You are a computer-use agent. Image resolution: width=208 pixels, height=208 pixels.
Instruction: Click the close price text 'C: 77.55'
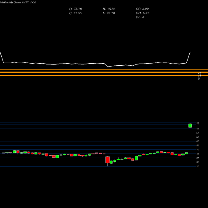[x=75, y=13]
